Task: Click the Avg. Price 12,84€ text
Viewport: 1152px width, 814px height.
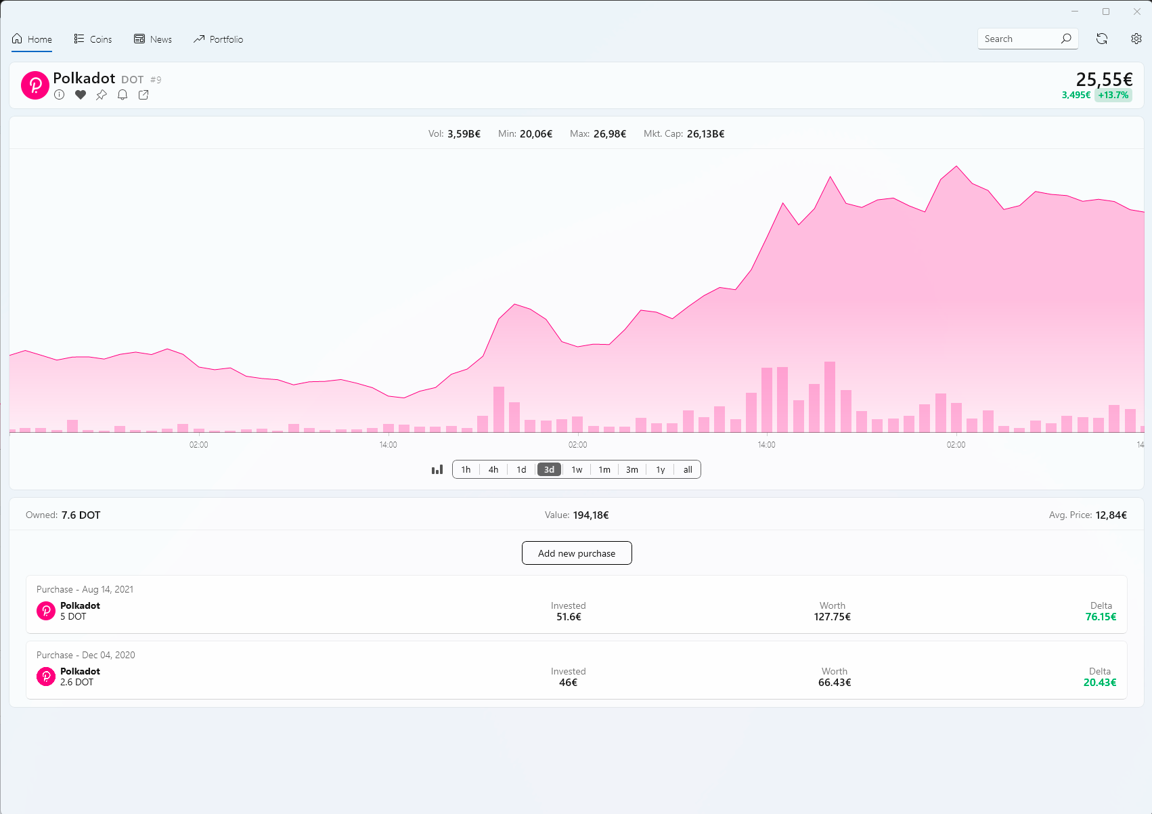Action: (1088, 515)
